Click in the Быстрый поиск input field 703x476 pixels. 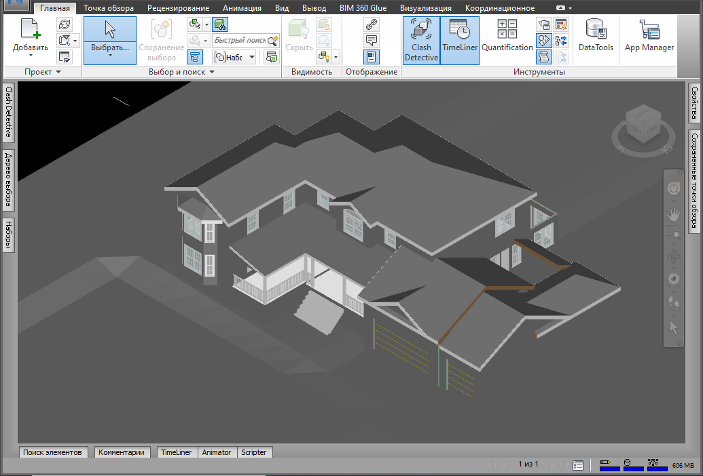[x=239, y=41]
